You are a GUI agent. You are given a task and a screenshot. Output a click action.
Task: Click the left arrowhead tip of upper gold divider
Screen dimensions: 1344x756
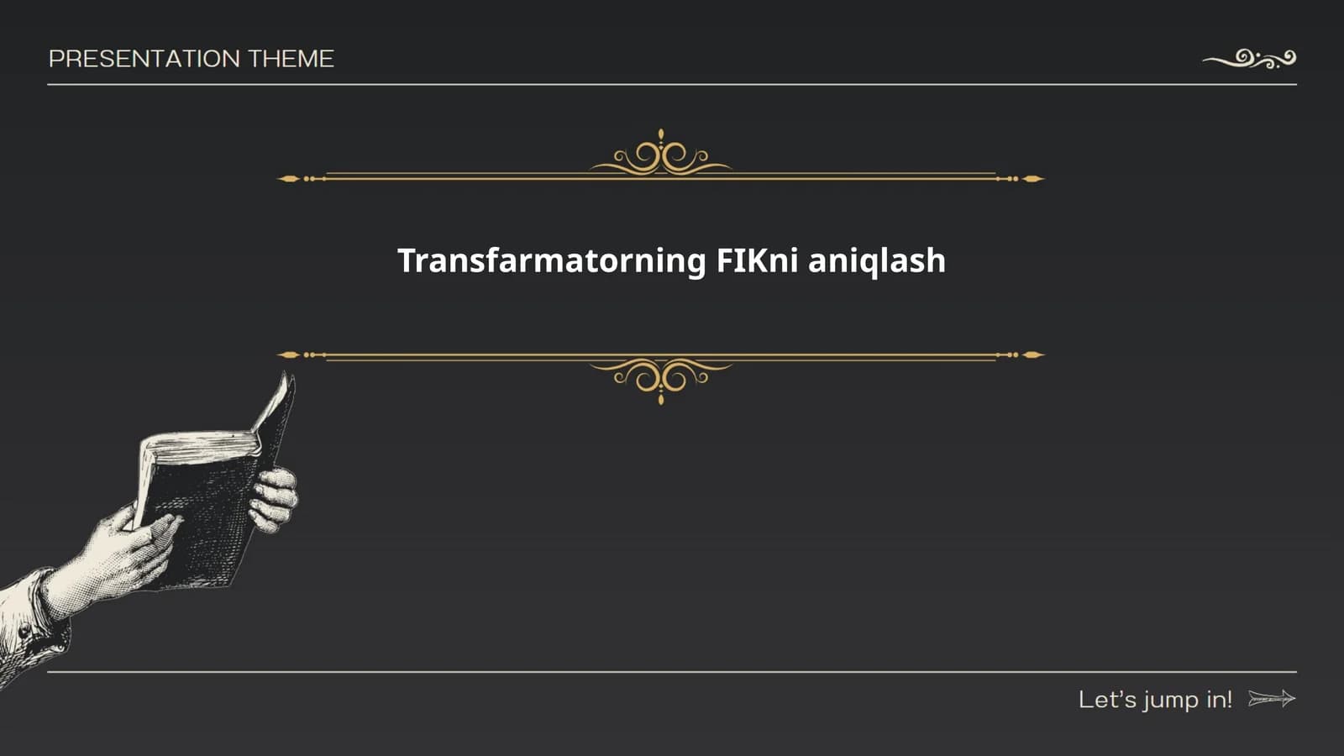pyautogui.click(x=288, y=179)
